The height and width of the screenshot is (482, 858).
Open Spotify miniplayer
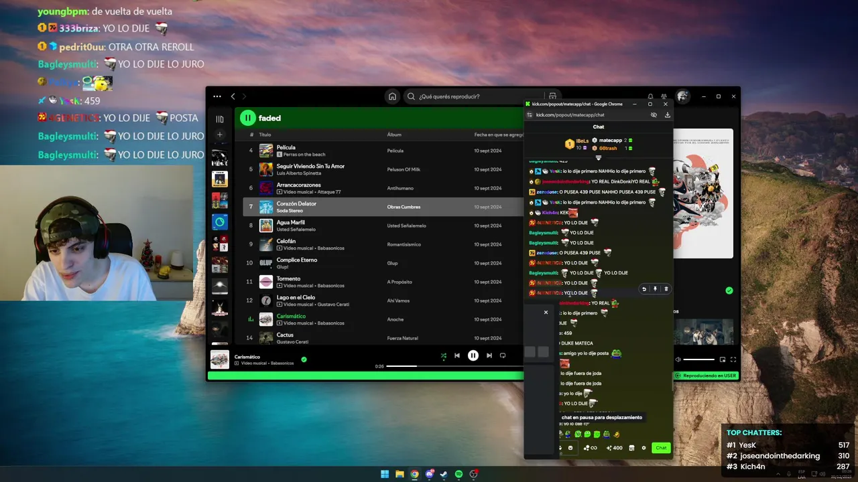click(x=723, y=359)
